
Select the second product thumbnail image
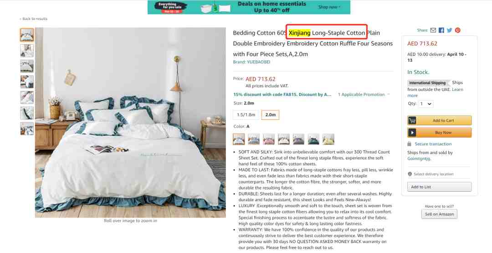[27, 51]
